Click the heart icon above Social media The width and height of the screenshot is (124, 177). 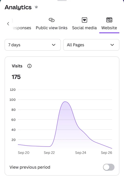click(x=84, y=20)
